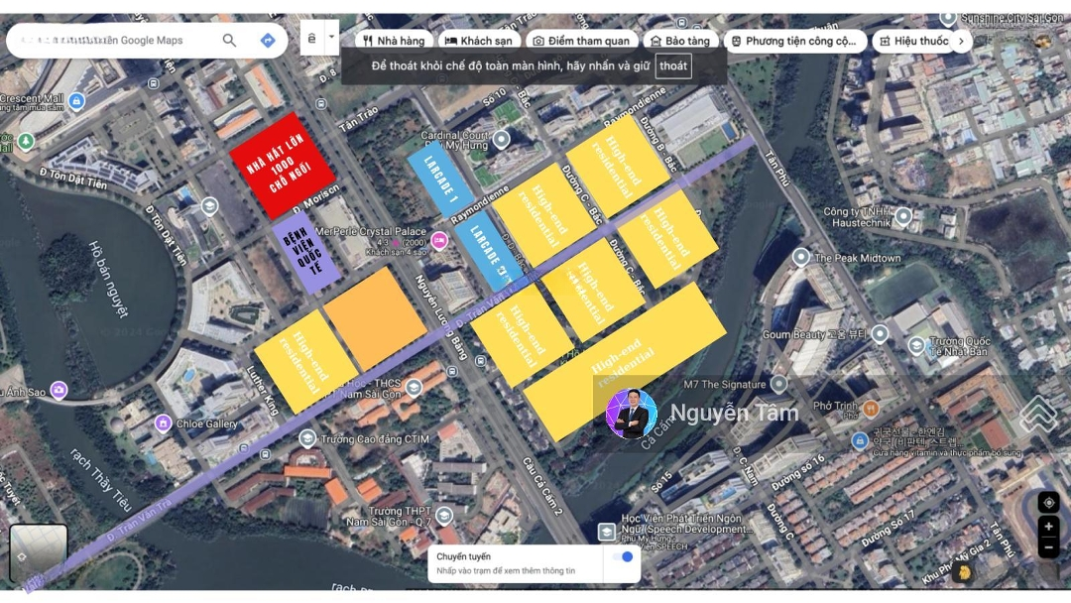
Task: Select the Nhà hàng category chip
Action: tap(394, 41)
